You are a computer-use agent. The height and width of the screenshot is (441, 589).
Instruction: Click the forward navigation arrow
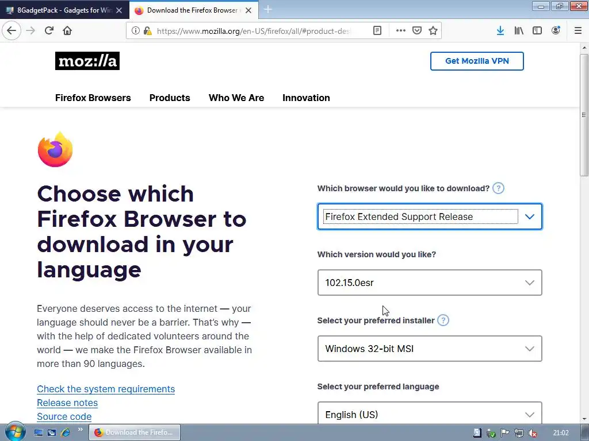point(30,31)
